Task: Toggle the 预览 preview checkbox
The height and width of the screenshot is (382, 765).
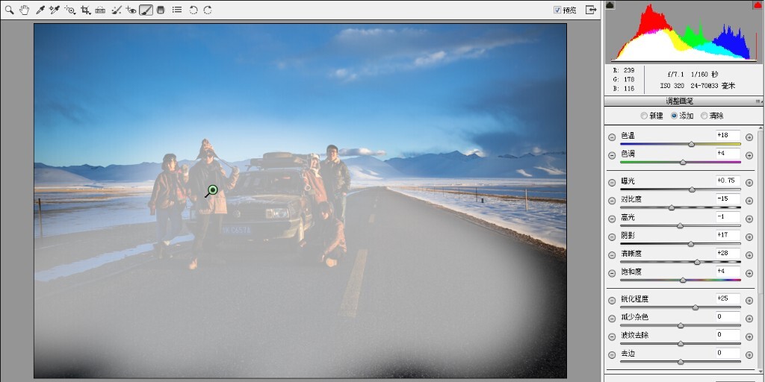Action: coord(557,10)
